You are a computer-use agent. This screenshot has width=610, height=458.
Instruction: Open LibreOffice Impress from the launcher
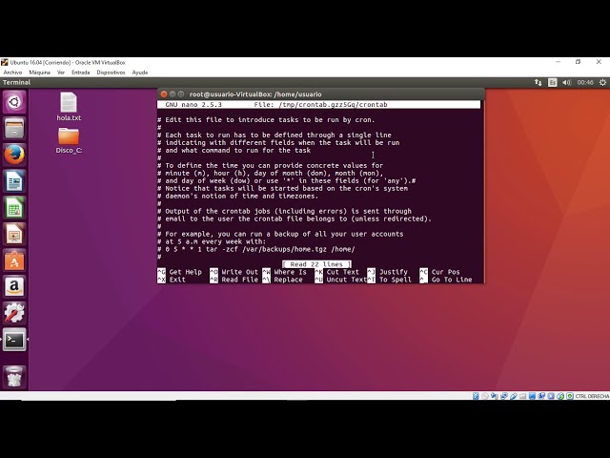pos(14,234)
